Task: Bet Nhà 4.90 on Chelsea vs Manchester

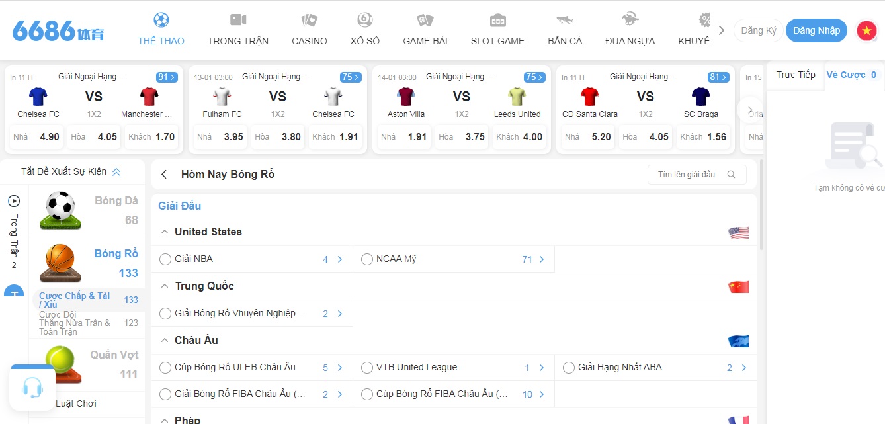Action: click(36, 137)
